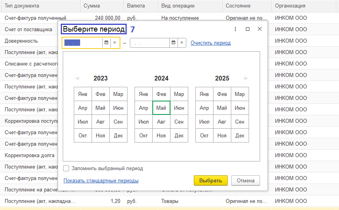Clear the start date field with X icon
This screenshot has width=339, height=210.
pos(115,43)
